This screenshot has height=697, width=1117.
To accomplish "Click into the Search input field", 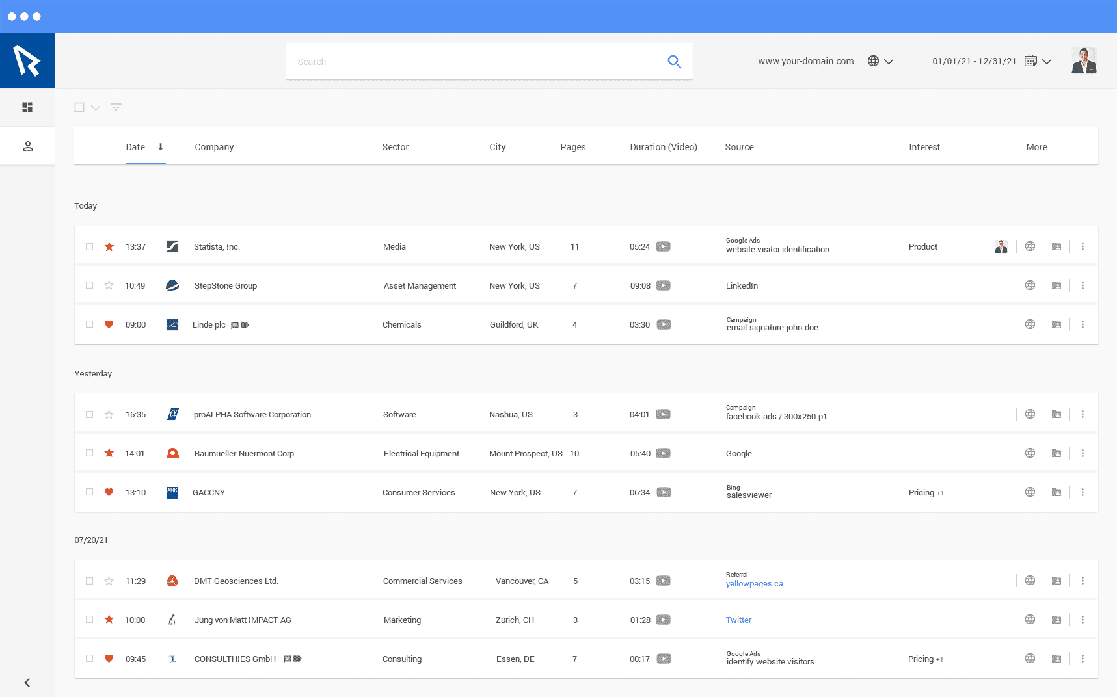I will 489,62.
